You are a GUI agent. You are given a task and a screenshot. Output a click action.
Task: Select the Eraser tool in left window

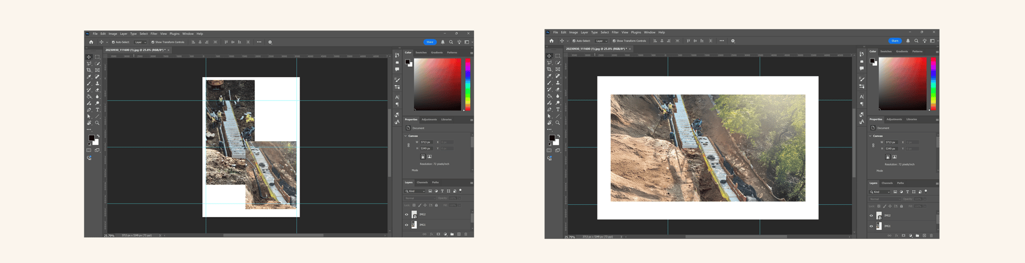97,90
